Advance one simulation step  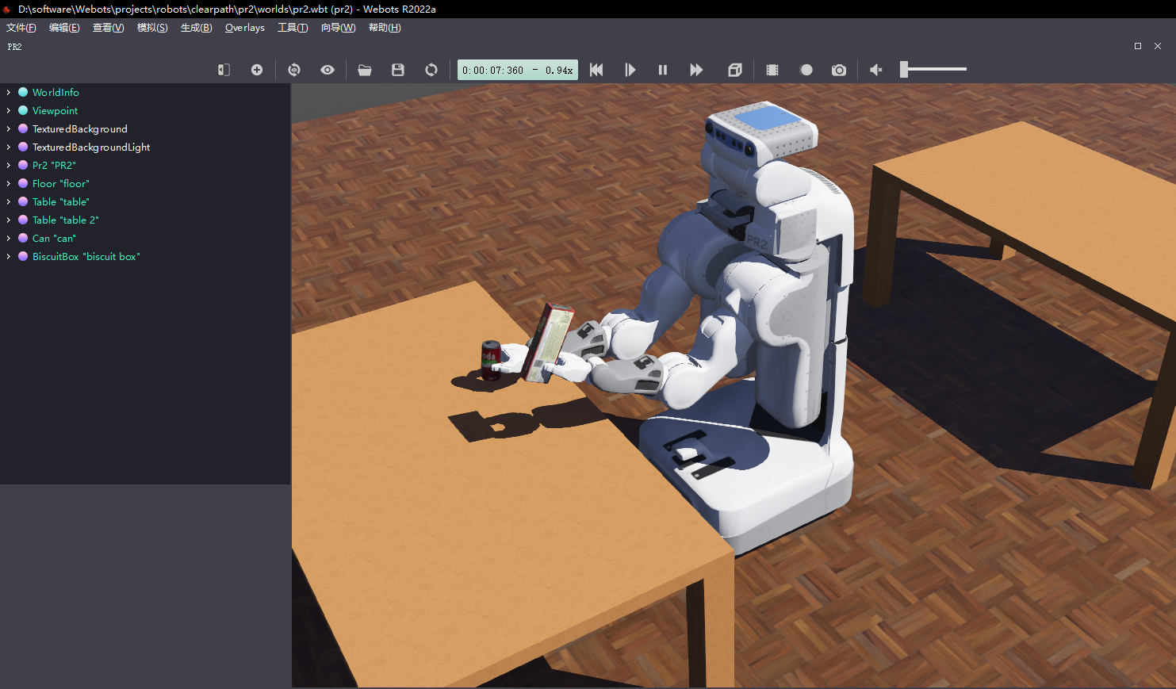pyautogui.click(x=630, y=70)
